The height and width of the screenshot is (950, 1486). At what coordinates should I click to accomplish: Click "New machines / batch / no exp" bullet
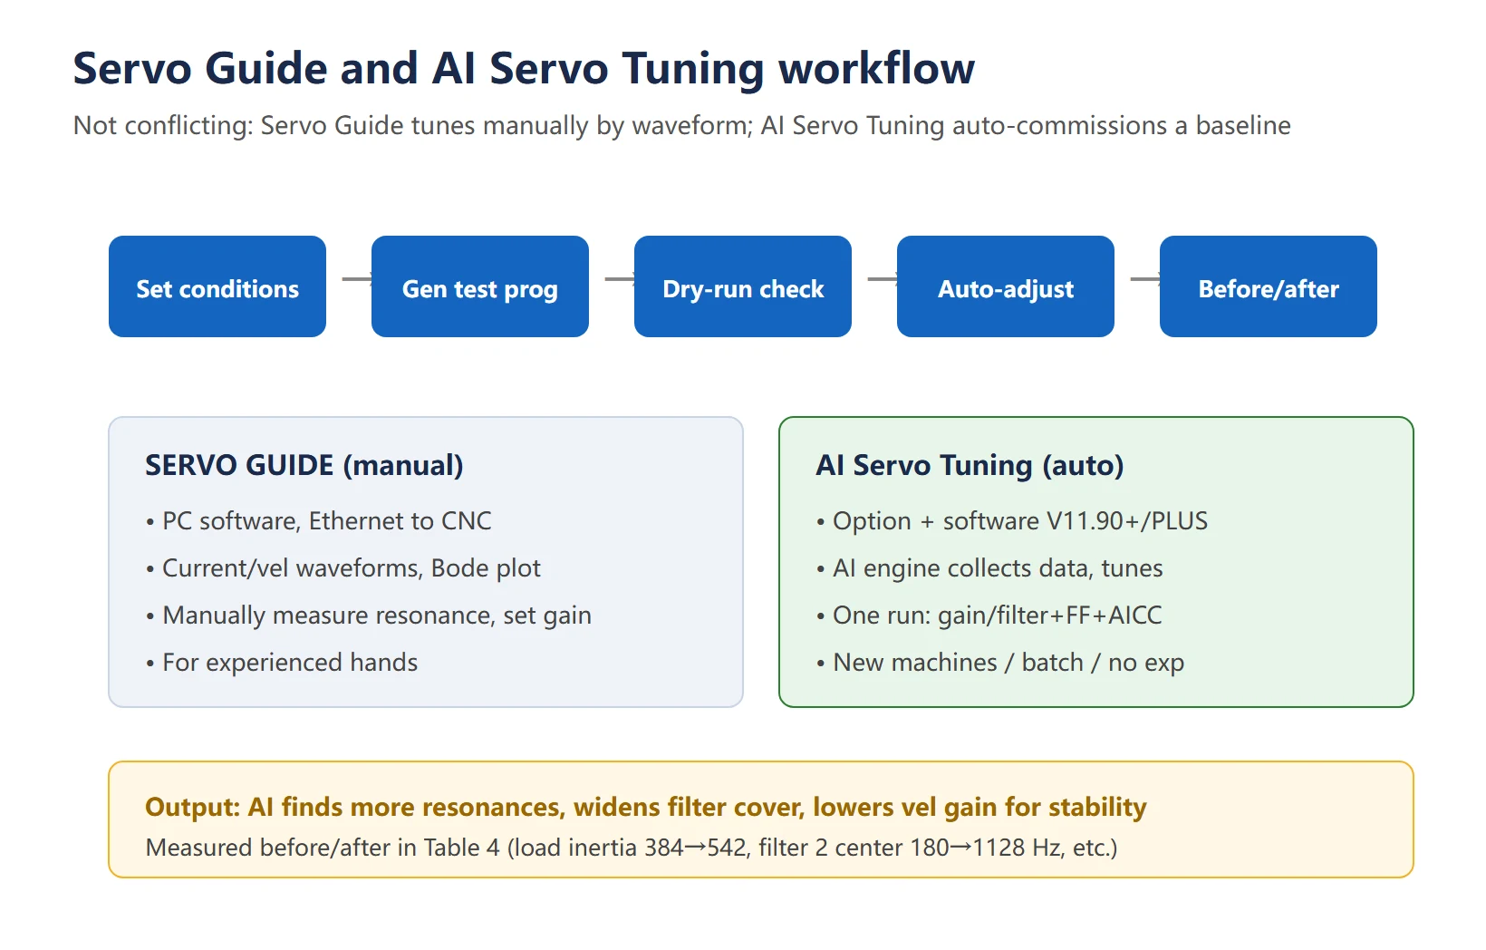(x=999, y=662)
